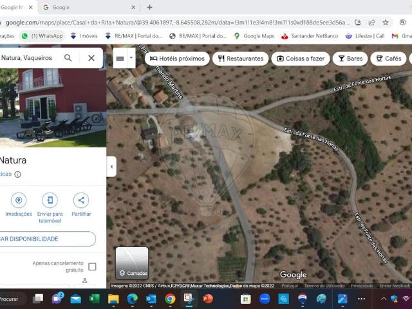Click Privacidade link on map footer
The width and height of the screenshot is (412, 309).
[362, 286]
